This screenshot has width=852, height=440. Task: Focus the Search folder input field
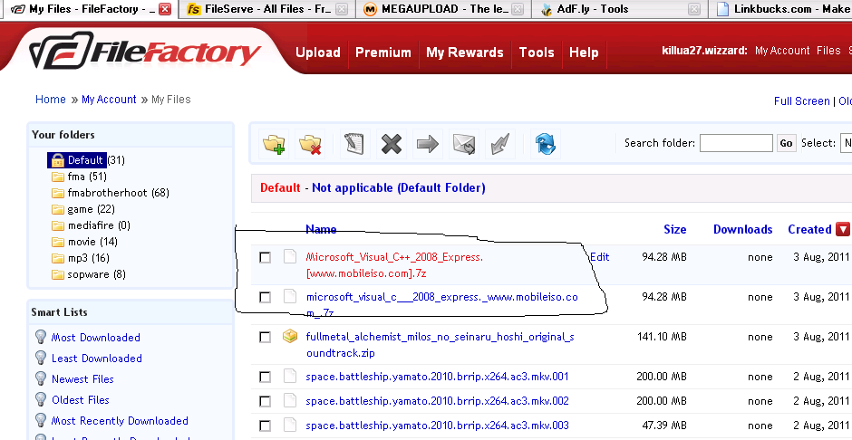(736, 143)
